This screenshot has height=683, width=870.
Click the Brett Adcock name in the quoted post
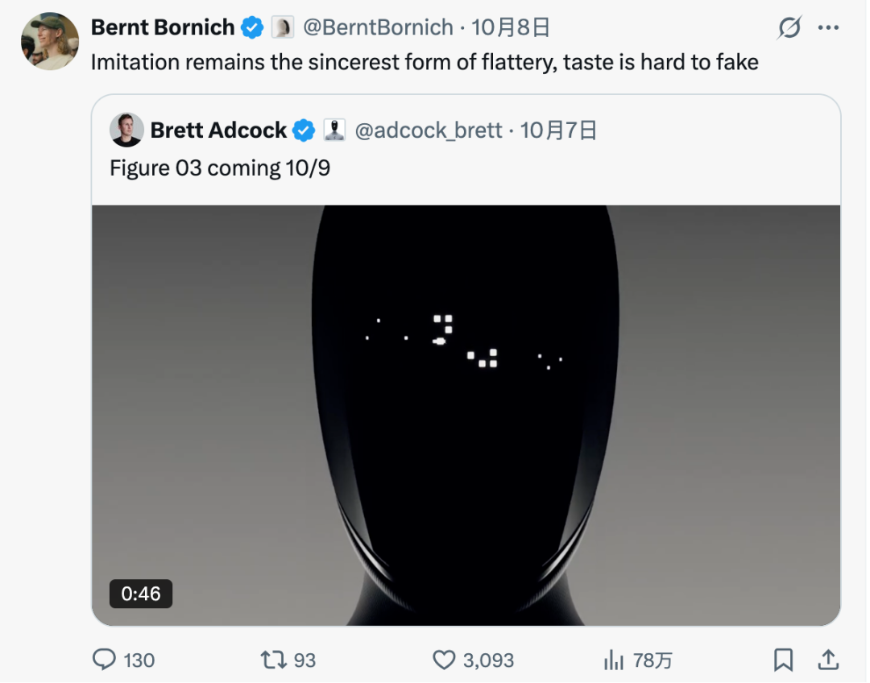pyautogui.click(x=218, y=130)
